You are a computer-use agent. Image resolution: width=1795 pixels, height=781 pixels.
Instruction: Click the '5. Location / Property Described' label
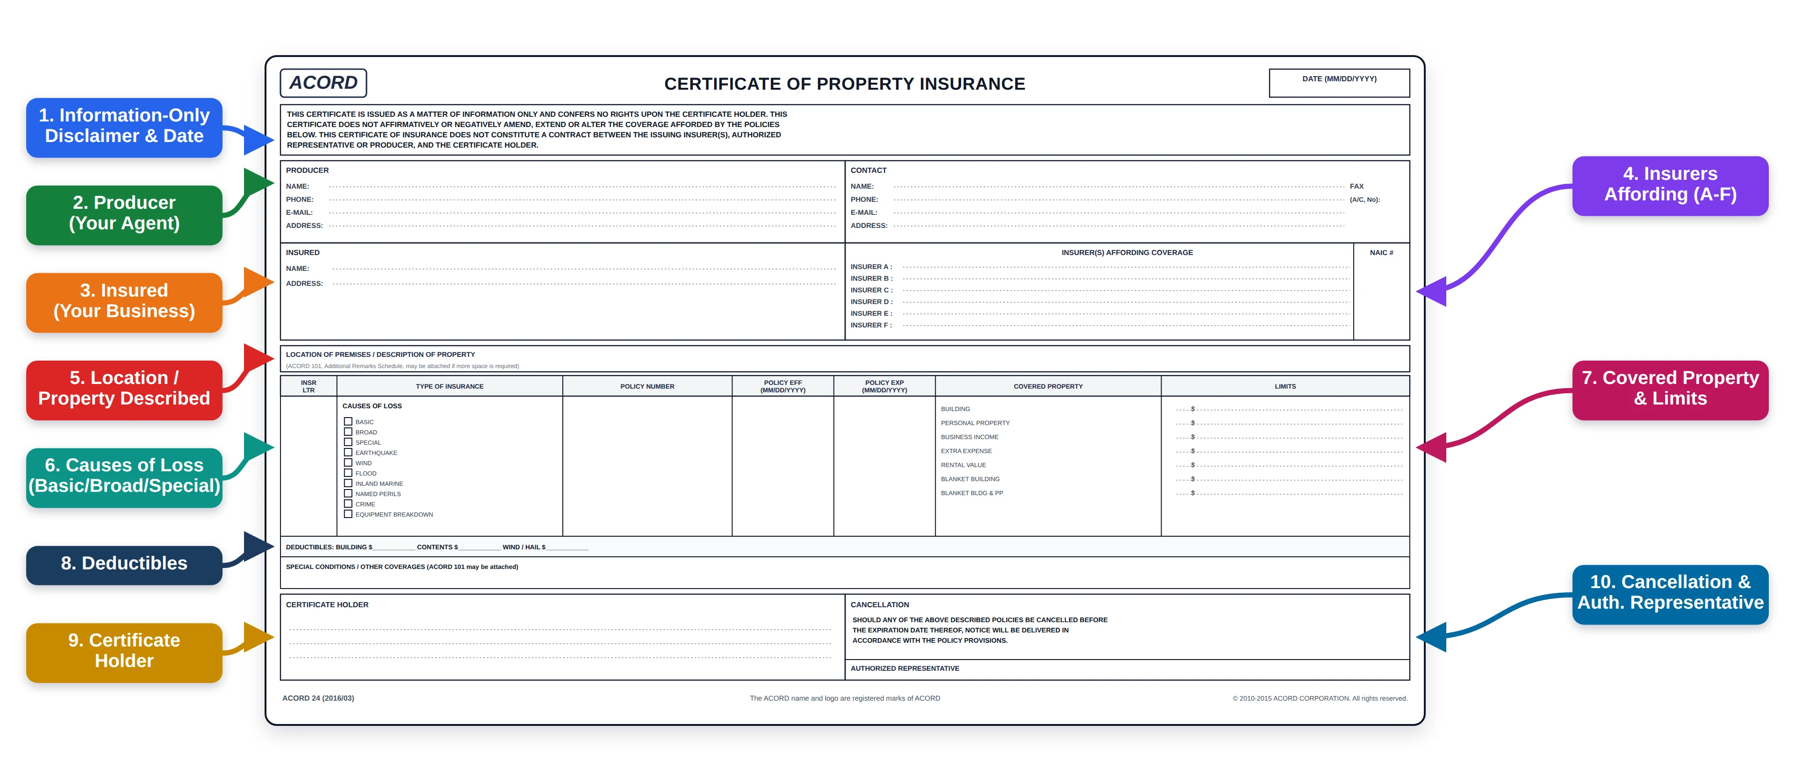click(124, 390)
